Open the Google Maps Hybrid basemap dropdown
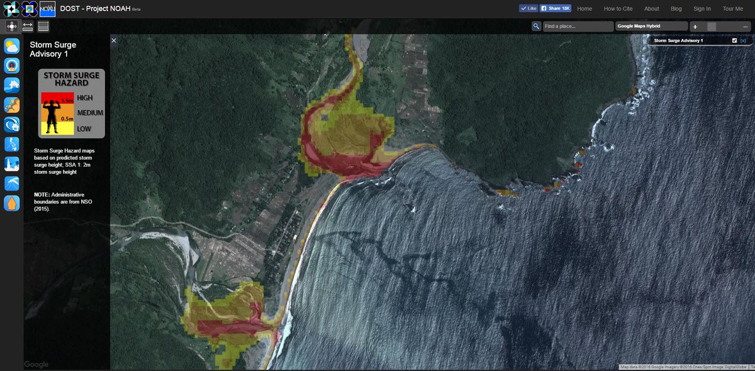Image resolution: width=755 pixels, height=371 pixels. (651, 26)
